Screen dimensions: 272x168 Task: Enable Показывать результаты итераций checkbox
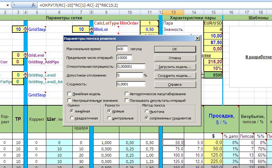(x=127, y=101)
